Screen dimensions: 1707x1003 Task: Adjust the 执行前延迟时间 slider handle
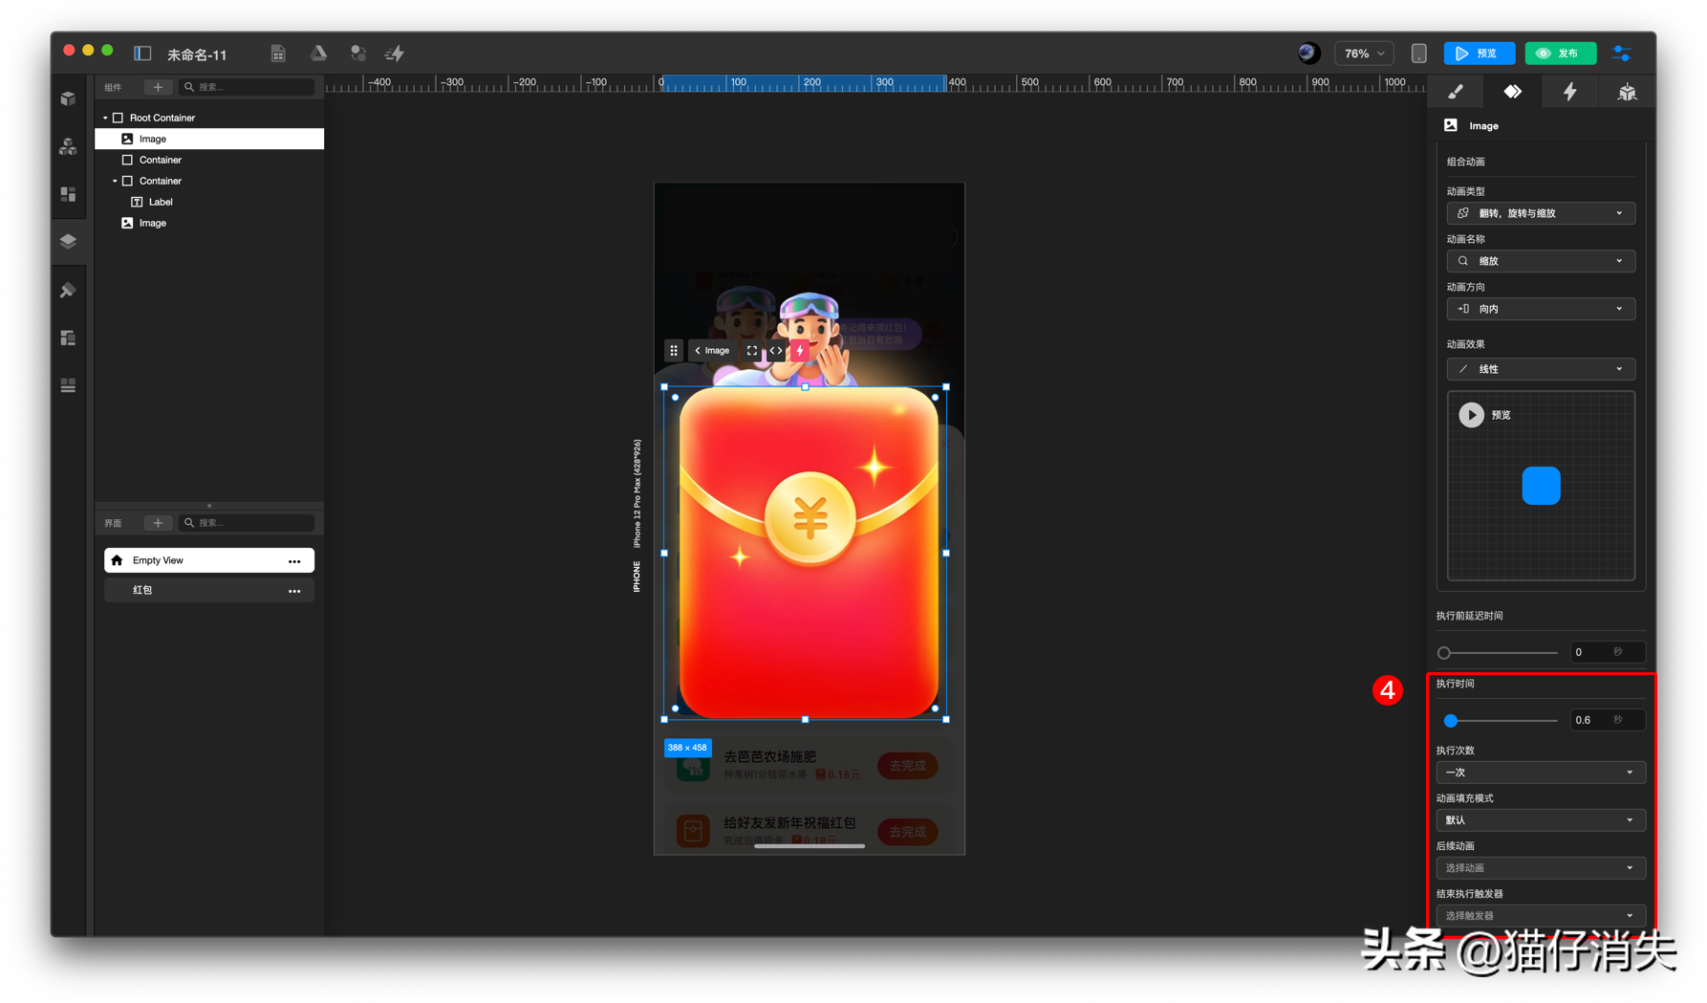click(x=1444, y=653)
